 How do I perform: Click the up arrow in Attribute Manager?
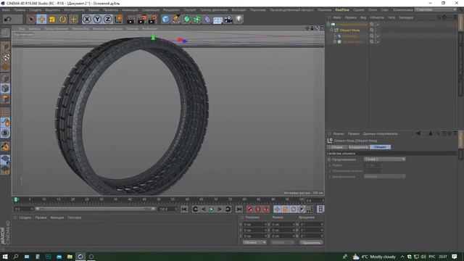click(431, 133)
